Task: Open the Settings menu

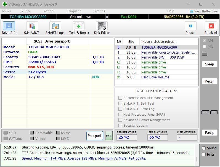Action: [99, 11]
